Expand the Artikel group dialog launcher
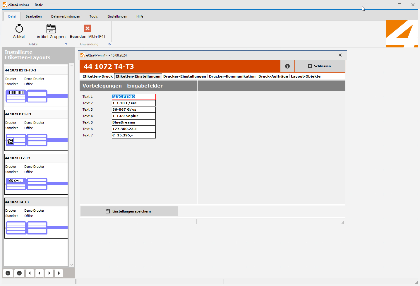Viewport: 420px width, 286px height. pos(66,44)
